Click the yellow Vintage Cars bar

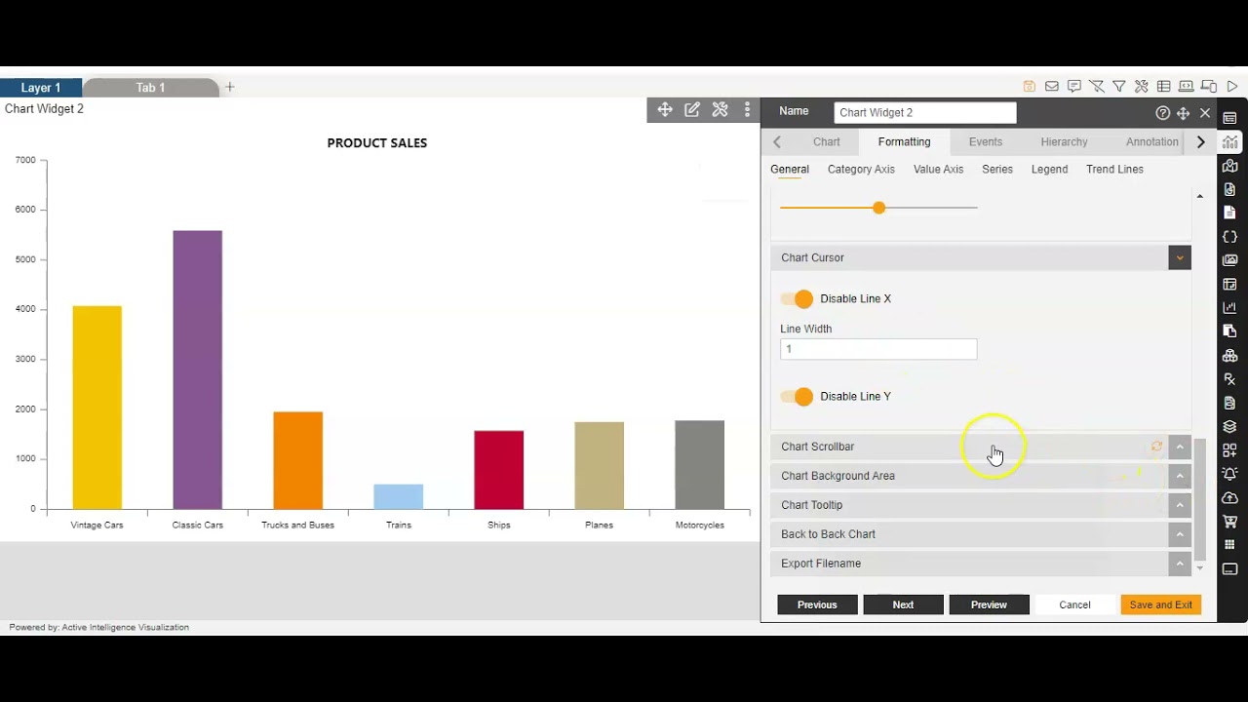click(x=97, y=408)
